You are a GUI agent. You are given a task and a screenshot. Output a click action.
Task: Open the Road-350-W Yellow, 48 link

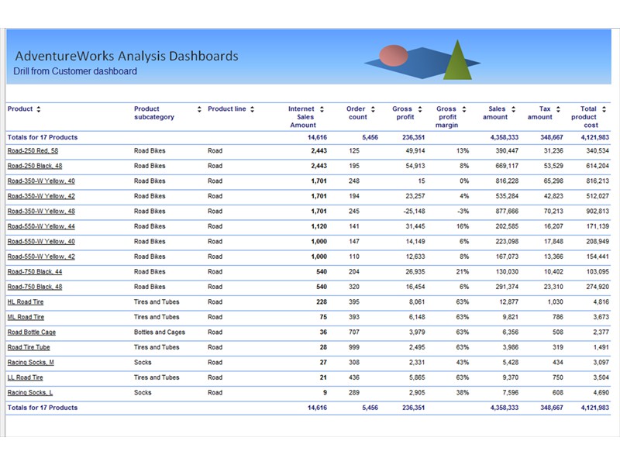point(41,211)
